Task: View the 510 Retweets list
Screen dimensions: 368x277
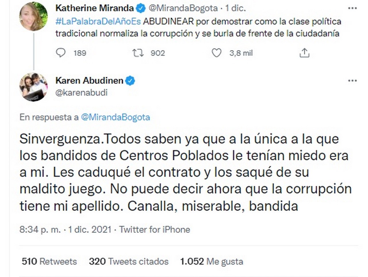Action: (49, 261)
